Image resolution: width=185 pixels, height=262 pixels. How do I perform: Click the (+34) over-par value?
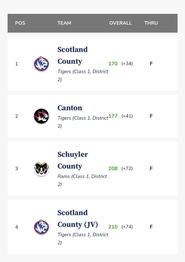coord(127,64)
